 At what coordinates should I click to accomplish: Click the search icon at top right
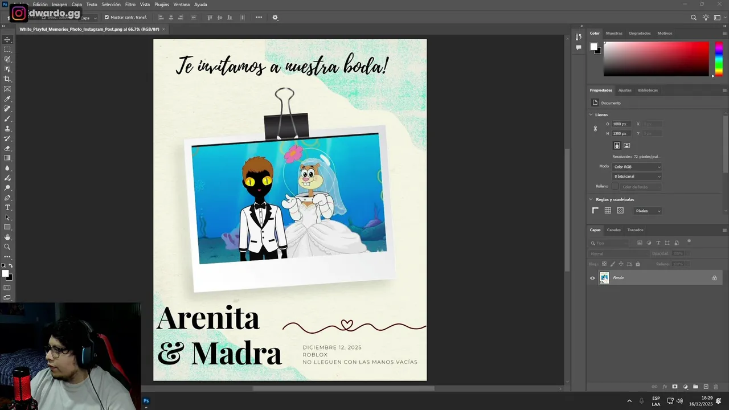pyautogui.click(x=694, y=18)
